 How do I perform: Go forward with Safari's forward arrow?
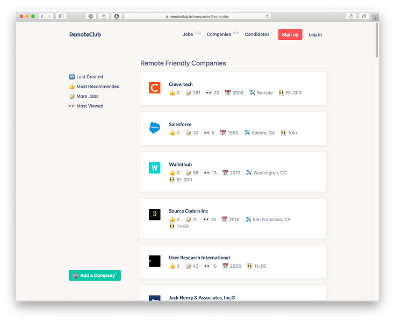click(49, 16)
